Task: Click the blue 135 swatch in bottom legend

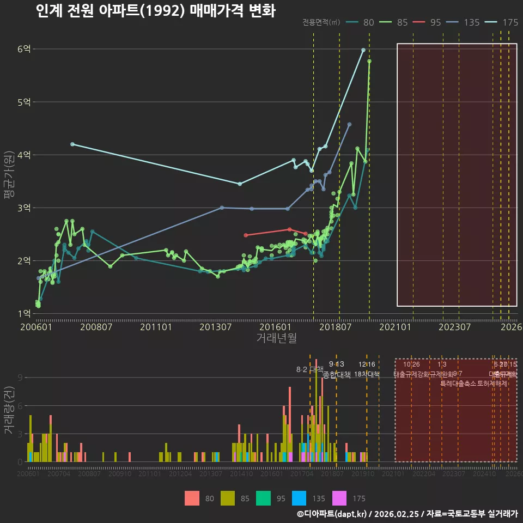Action: click(x=299, y=498)
